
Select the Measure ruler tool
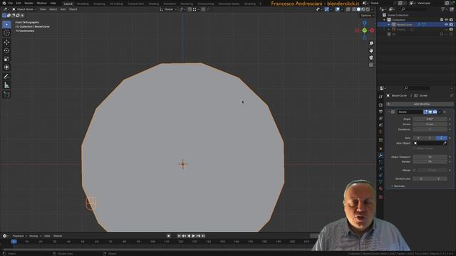6,85
